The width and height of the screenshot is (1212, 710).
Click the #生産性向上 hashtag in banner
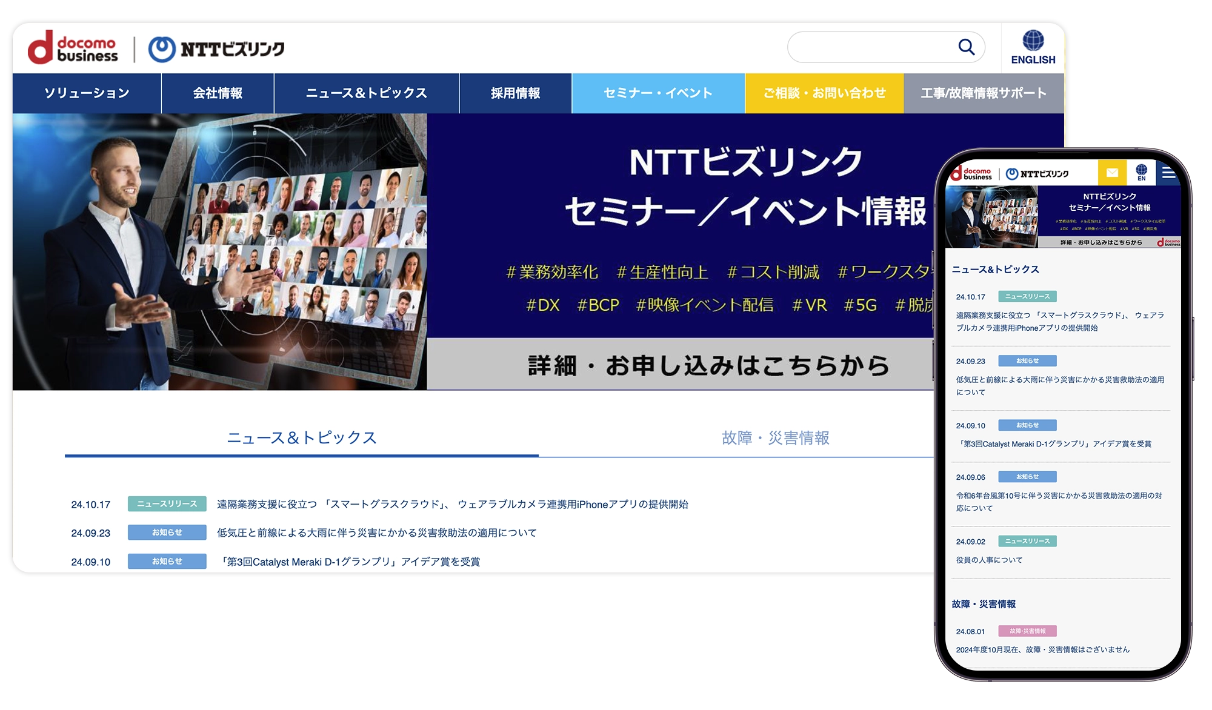coord(662,272)
